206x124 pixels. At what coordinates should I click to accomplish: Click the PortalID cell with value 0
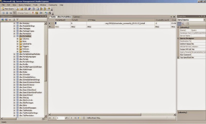coord(79,23)
